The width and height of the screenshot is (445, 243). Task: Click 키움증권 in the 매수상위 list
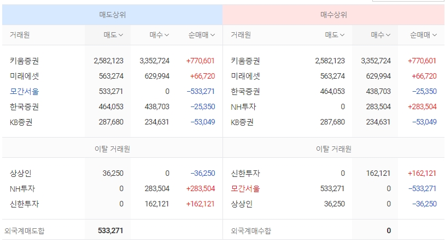245,61
